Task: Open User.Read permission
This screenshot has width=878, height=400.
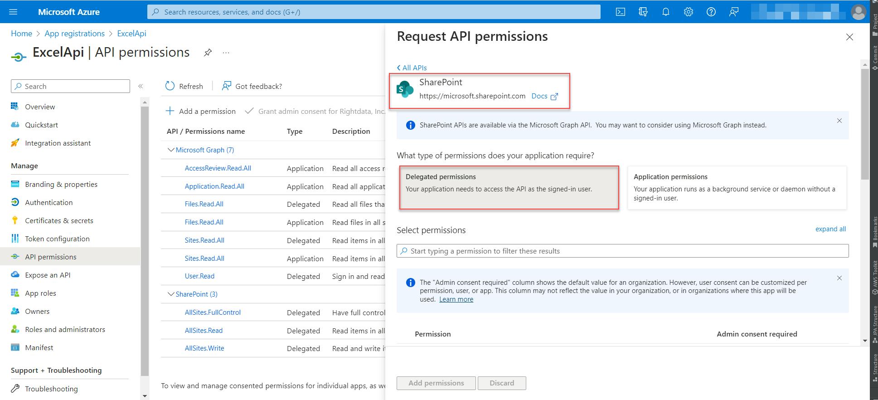Action: [199, 276]
